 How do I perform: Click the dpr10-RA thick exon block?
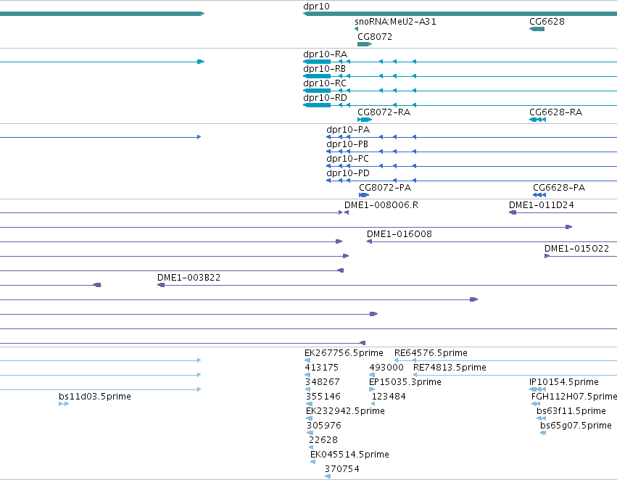tap(317, 62)
